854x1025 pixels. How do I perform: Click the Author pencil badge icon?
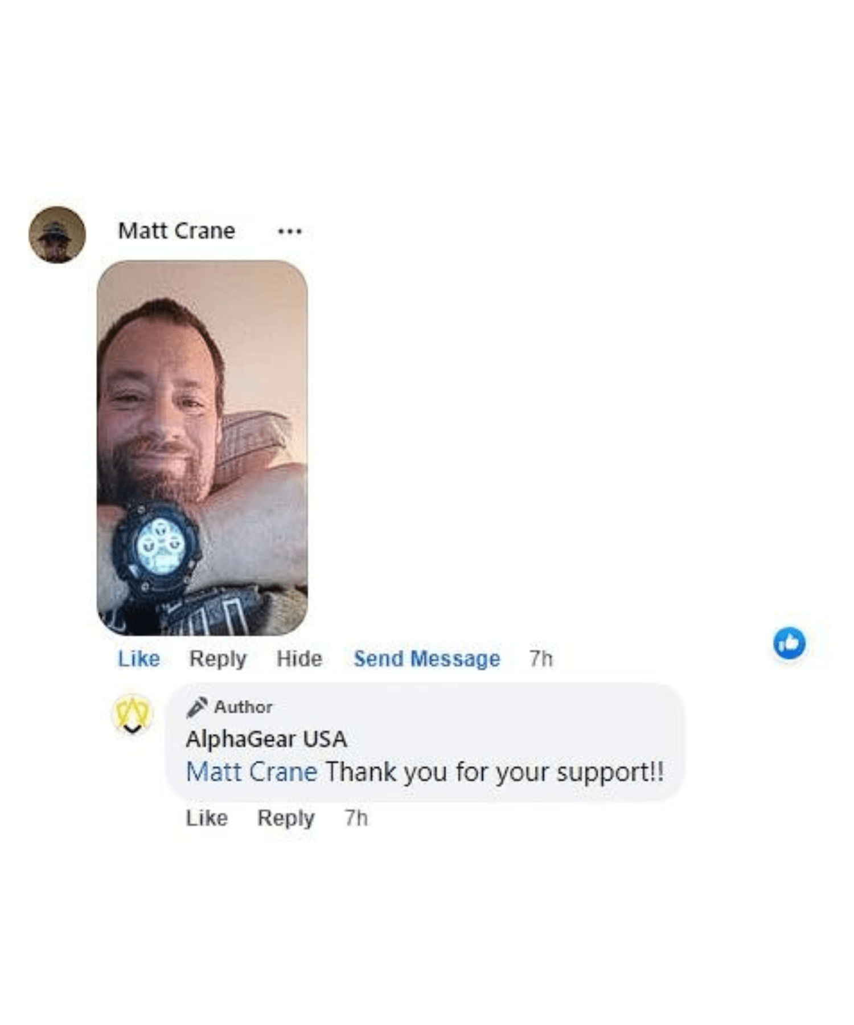click(196, 707)
